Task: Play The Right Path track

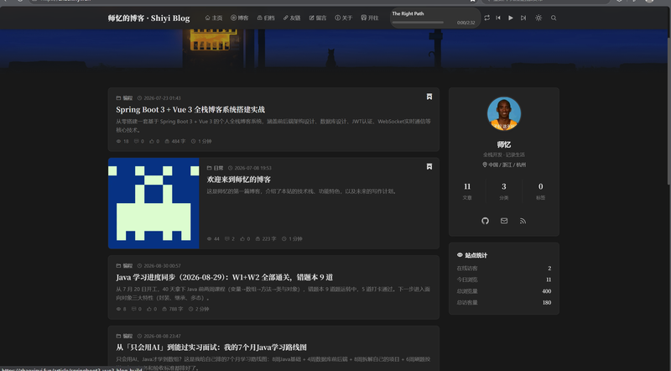Action: click(x=511, y=18)
